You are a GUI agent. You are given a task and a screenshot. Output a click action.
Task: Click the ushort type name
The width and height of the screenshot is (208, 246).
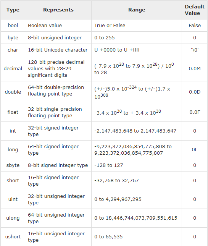tap(13, 236)
